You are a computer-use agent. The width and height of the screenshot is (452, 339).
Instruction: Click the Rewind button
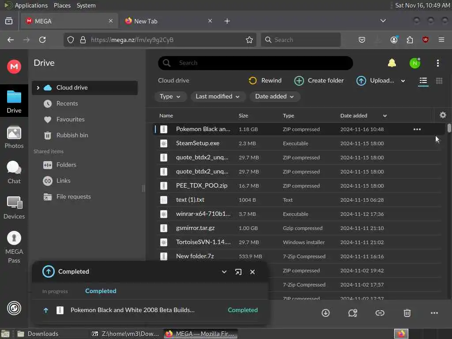tap(265, 81)
